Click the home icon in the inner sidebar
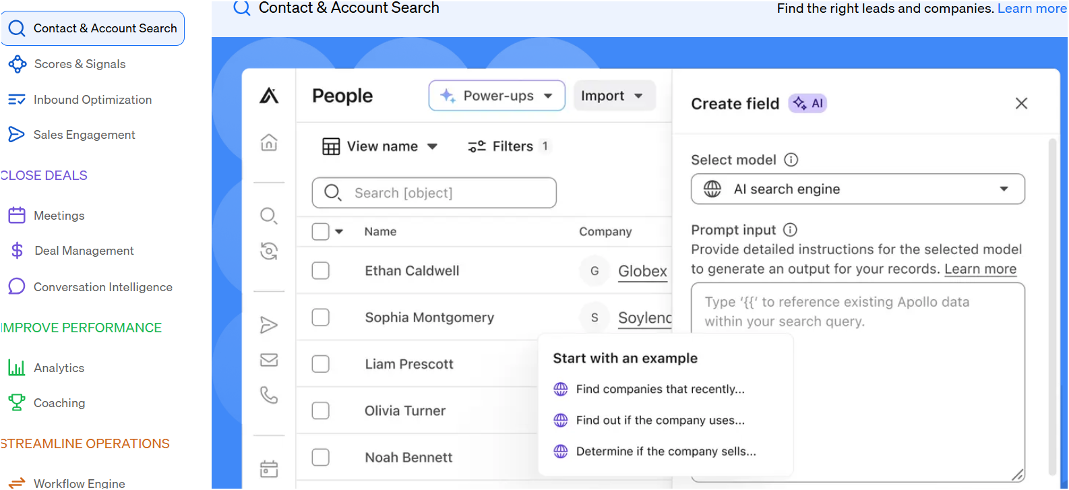Screen dimensions: 1069x490 point(269,142)
